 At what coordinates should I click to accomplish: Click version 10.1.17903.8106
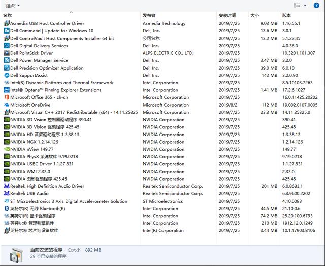[299, 230]
